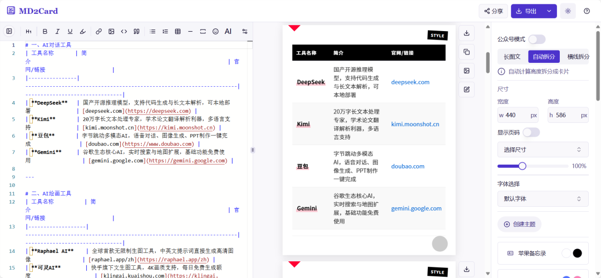Viewport: 601px width, 278px height.
Task: Click the MD2Card logo
Action: point(32,11)
